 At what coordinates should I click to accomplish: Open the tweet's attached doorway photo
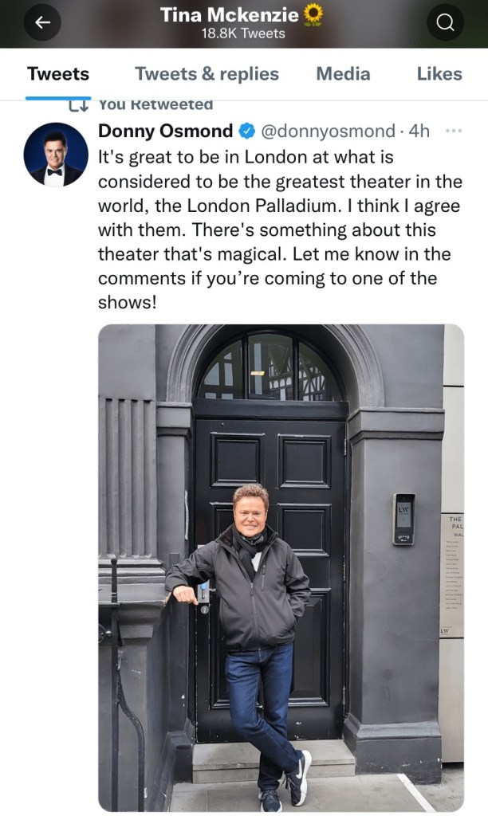(281, 567)
